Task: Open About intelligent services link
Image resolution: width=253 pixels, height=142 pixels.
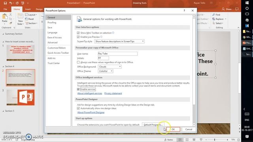Action: pos(90,93)
